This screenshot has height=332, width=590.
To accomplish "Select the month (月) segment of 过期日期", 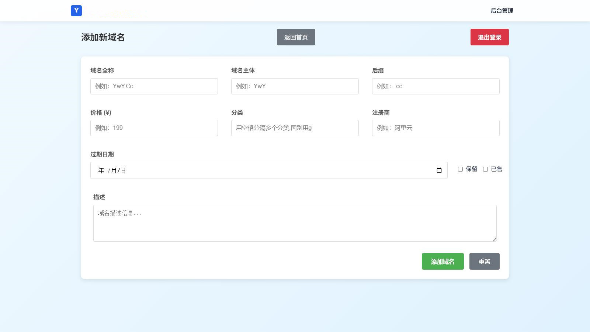I will tap(114, 170).
